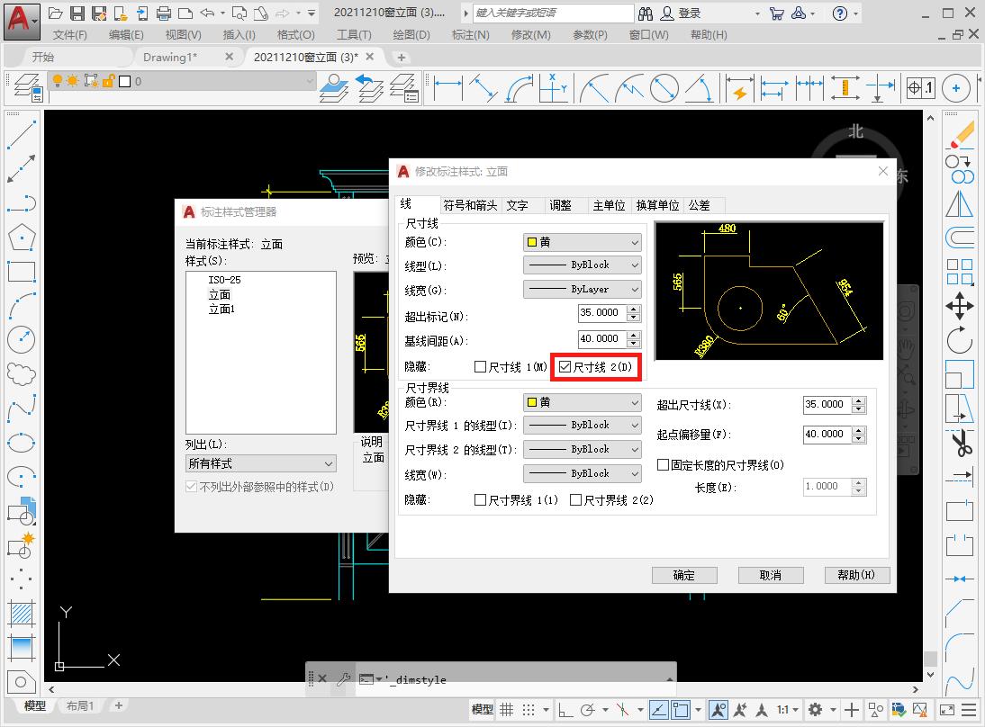
Task: Open the 线型 ByBlock dropdown
Action: point(581,265)
